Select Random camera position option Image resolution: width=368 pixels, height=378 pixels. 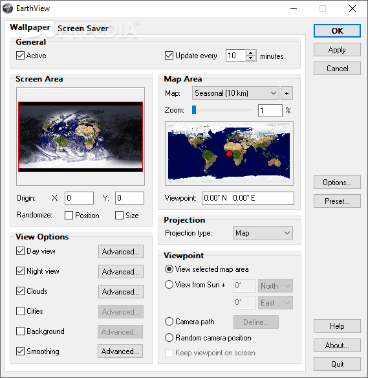pyautogui.click(x=169, y=337)
